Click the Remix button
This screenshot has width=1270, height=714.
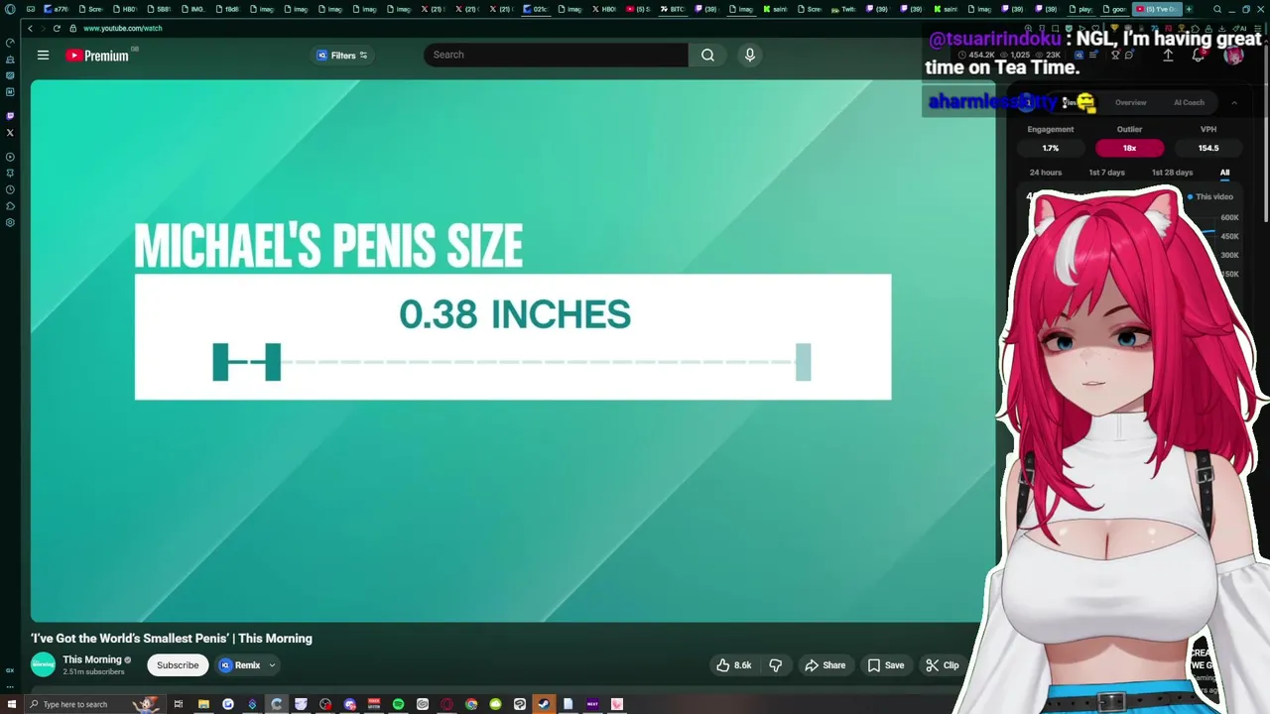coord(240,665)
